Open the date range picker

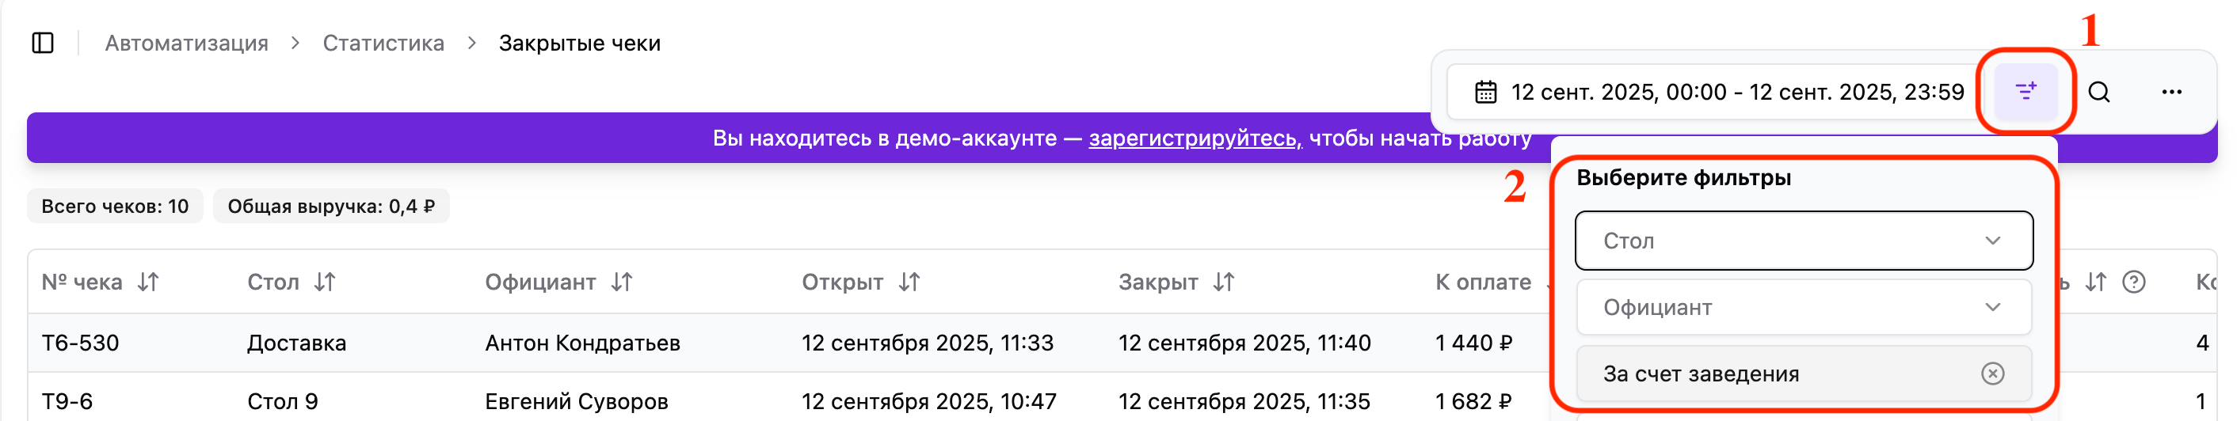click(x=1719, y=92)
